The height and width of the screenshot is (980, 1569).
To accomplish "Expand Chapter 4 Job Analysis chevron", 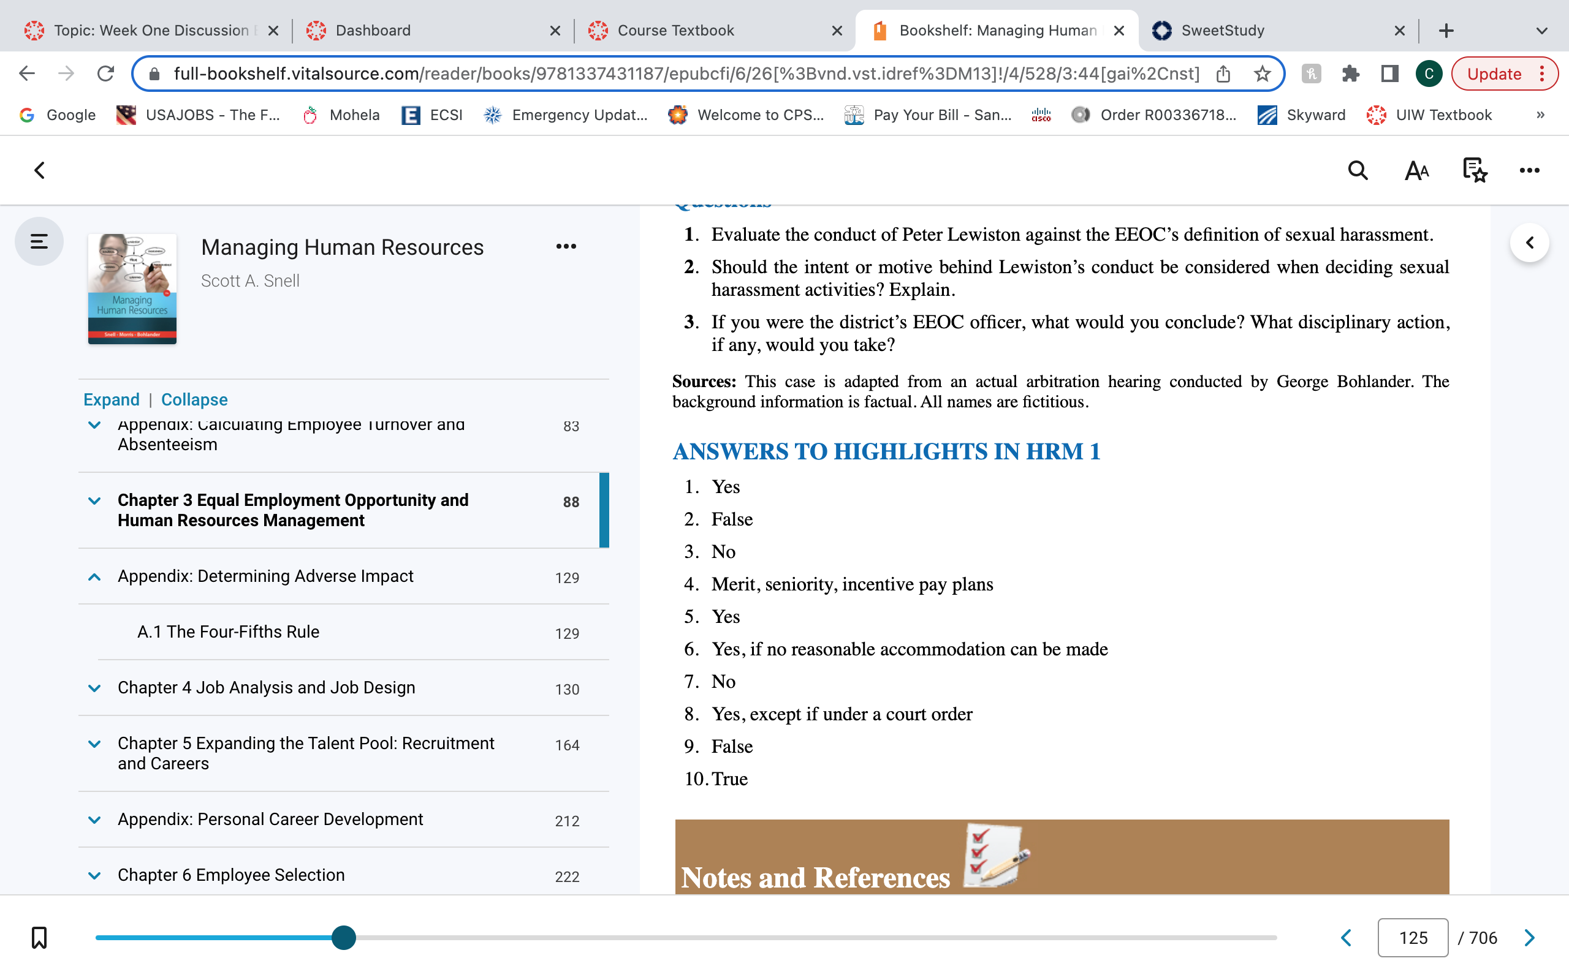I will [94, 688].
